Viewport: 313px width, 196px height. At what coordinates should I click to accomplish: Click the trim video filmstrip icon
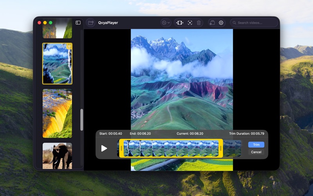[x=180, y=23]
